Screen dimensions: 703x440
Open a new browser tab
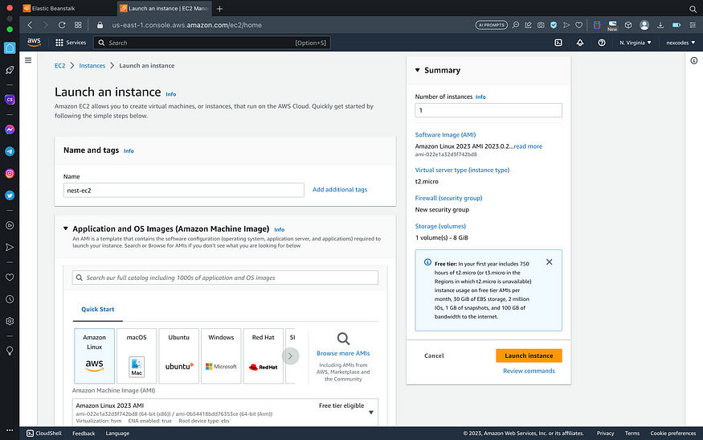click(x=219, y=9)
